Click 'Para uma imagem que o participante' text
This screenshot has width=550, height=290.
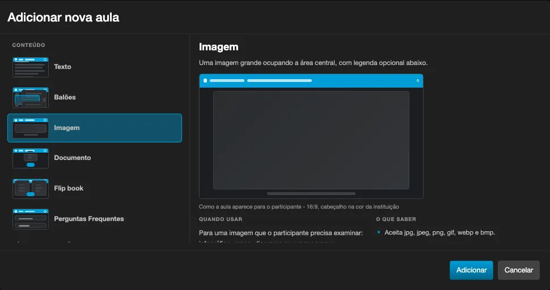pos(281,233)
